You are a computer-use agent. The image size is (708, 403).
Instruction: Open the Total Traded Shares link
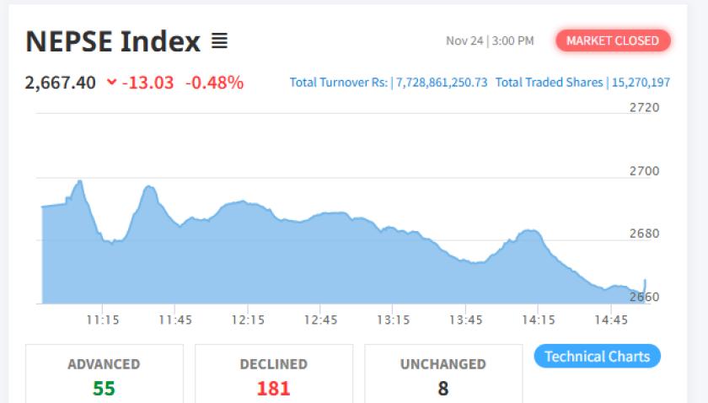coord(582,83)
